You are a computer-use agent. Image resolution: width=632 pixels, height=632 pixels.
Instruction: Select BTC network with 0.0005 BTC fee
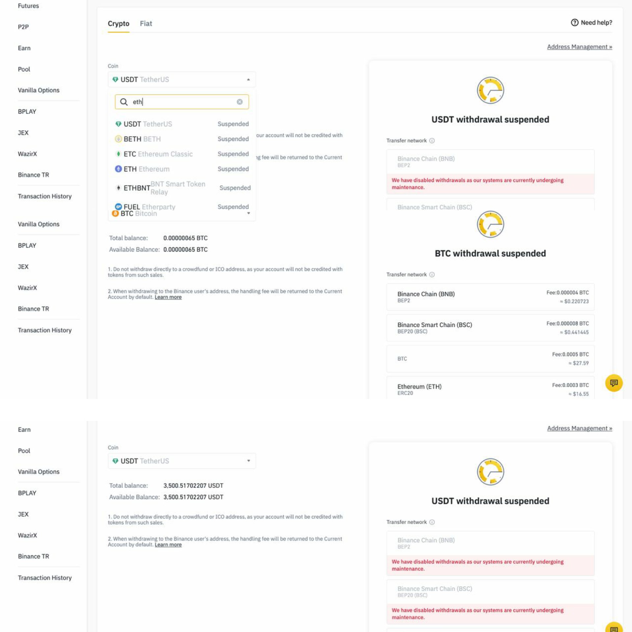(490, 358)
